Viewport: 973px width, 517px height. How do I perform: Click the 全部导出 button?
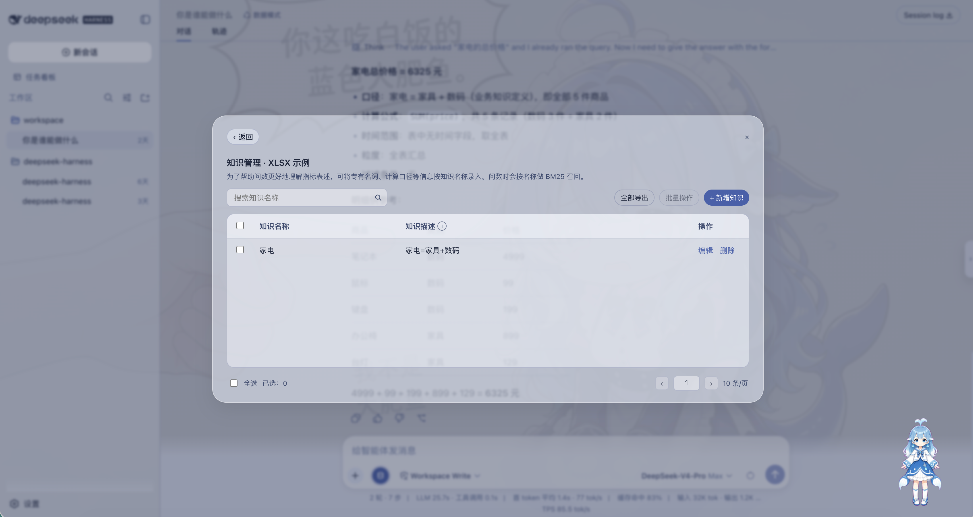pos(634,198)
